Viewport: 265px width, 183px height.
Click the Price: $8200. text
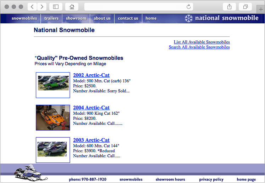click(x=85, y=118)
